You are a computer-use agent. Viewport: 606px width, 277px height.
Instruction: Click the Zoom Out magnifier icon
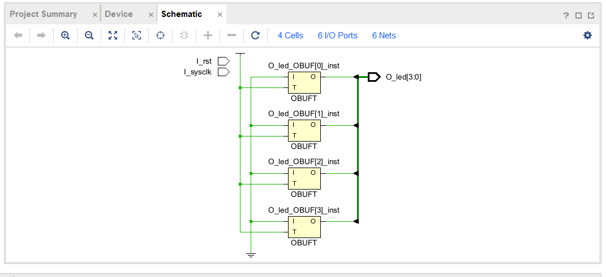click(x=89, y=36)
